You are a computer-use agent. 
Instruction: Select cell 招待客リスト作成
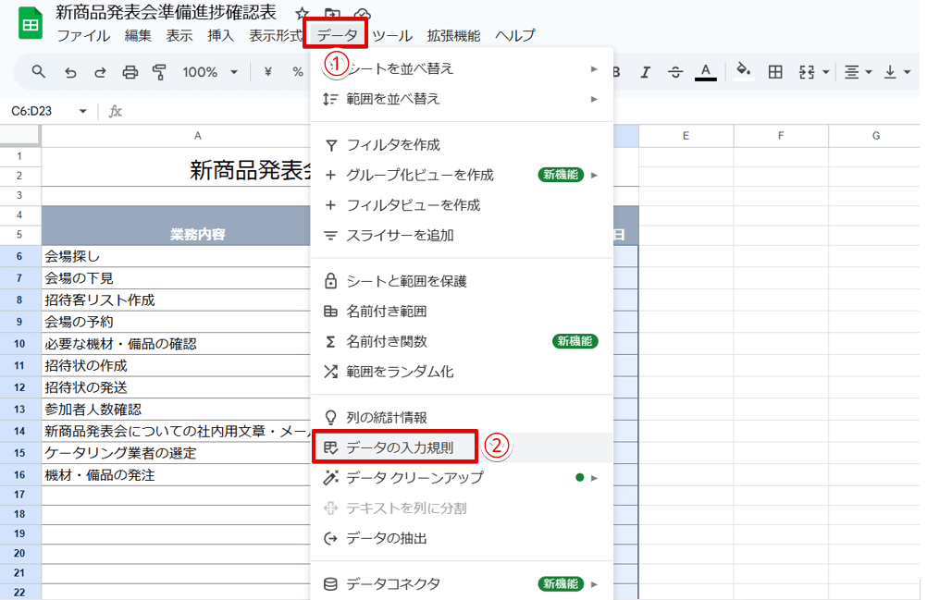pos(176,300)
